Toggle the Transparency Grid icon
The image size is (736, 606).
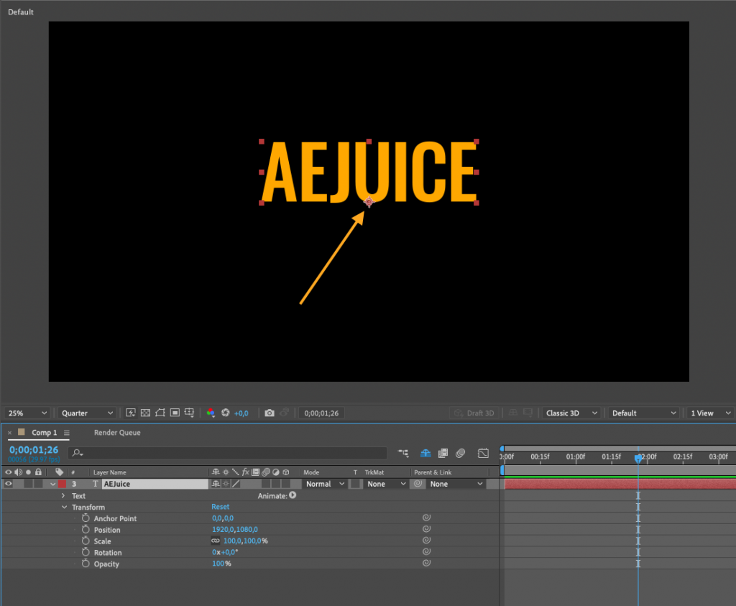point(147,413)
